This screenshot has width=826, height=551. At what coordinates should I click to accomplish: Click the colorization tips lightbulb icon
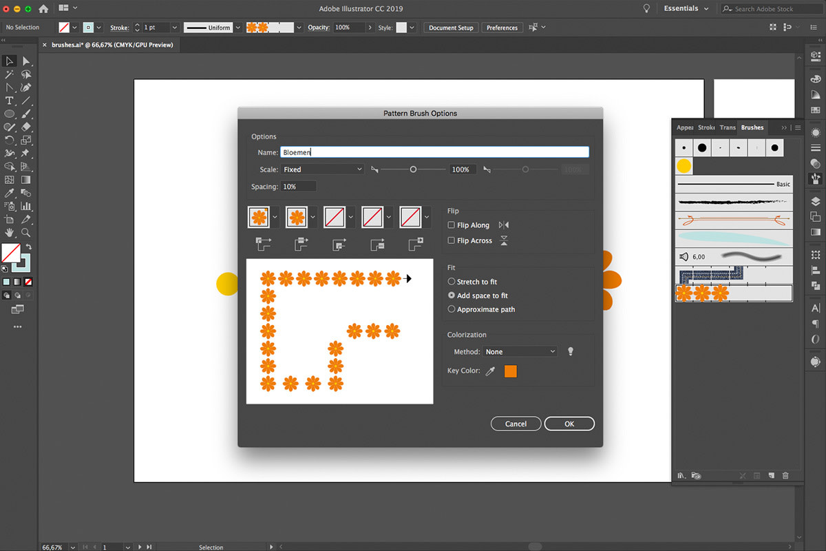(x=570, y=351)
